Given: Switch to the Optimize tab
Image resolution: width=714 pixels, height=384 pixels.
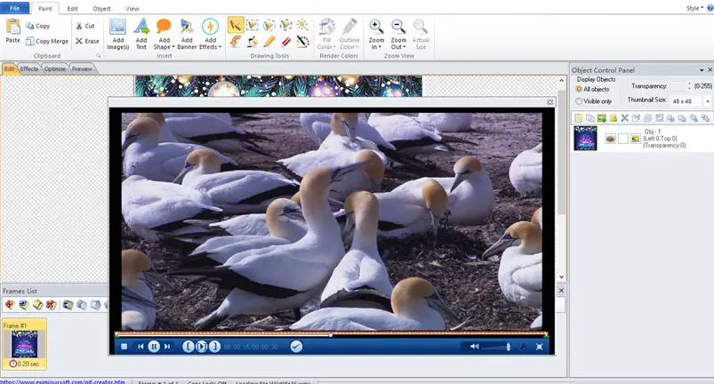Looking at the screenshot, I should (x=55, y=68).
